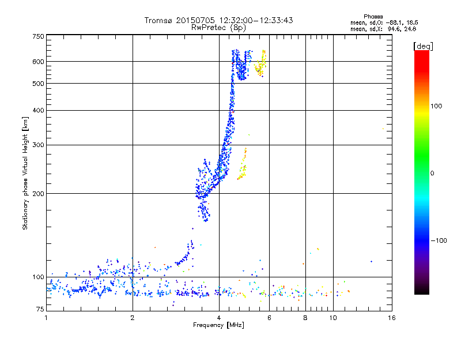Click the 'RwPretec (8p)' subtitle
The height and width of the screenshot is (346, 461).
(x=218, y=28)
